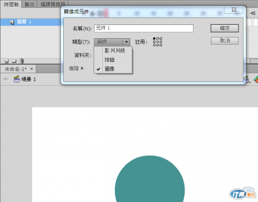Click the teal circle on stage
258x202 pixels.
(x=150, y=179)
